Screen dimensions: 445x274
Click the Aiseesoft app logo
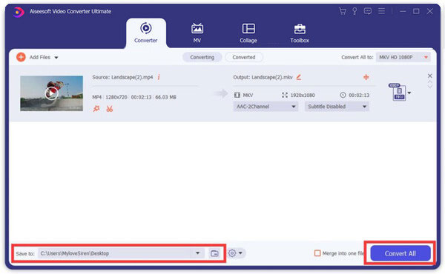click(18, 12)
